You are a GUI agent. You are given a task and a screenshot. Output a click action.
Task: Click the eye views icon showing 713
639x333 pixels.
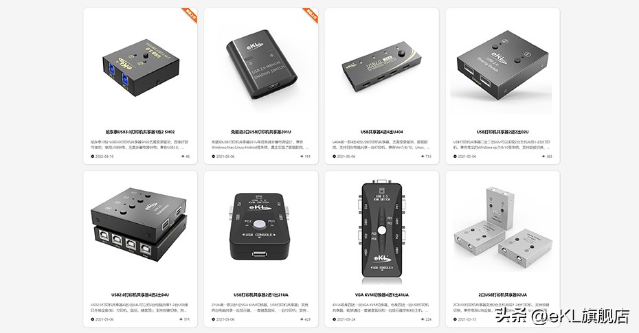click(423, 157)
